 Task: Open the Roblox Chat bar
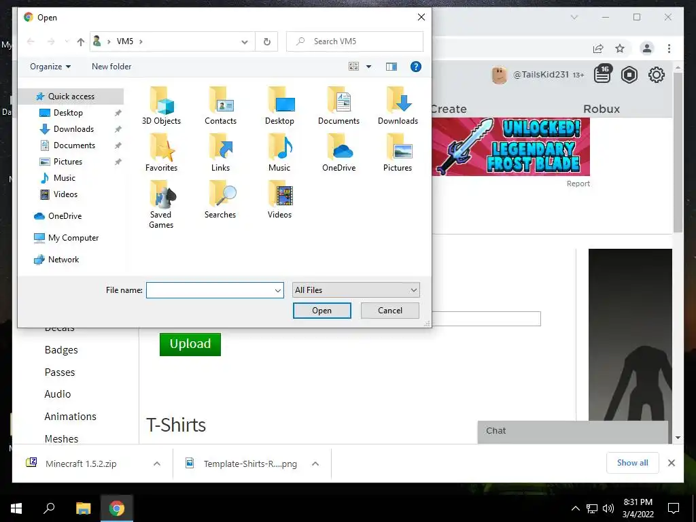572,432
